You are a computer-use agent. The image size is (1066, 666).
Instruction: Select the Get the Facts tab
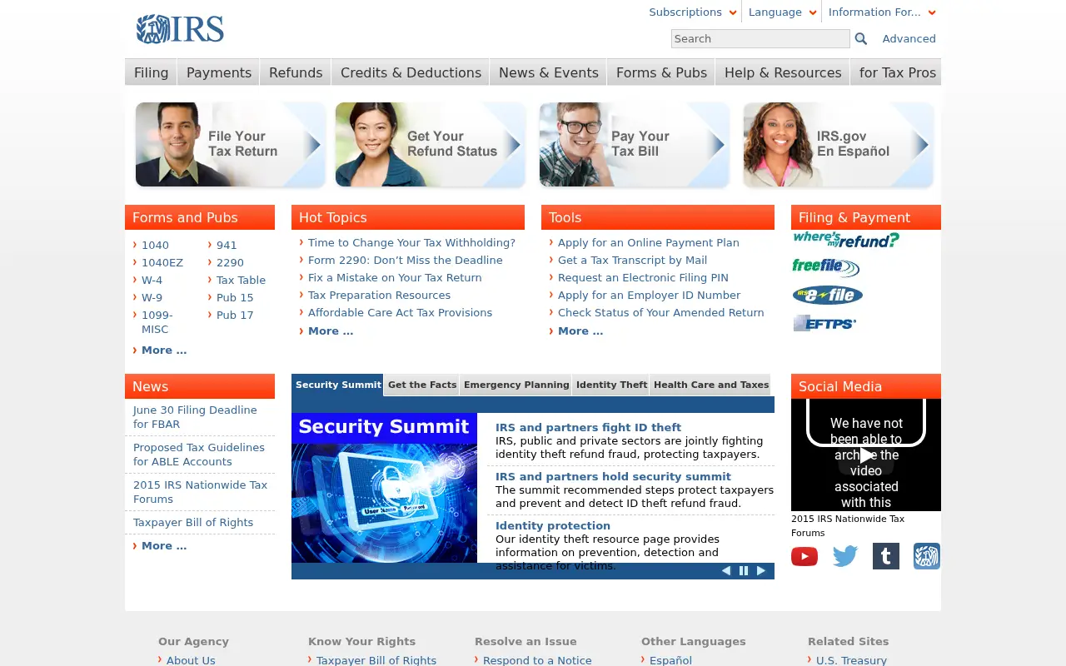click(421, 385)
